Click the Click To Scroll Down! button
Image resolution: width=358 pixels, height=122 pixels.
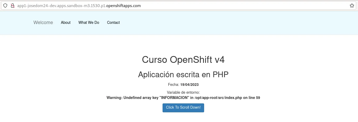tap(183, 108)
